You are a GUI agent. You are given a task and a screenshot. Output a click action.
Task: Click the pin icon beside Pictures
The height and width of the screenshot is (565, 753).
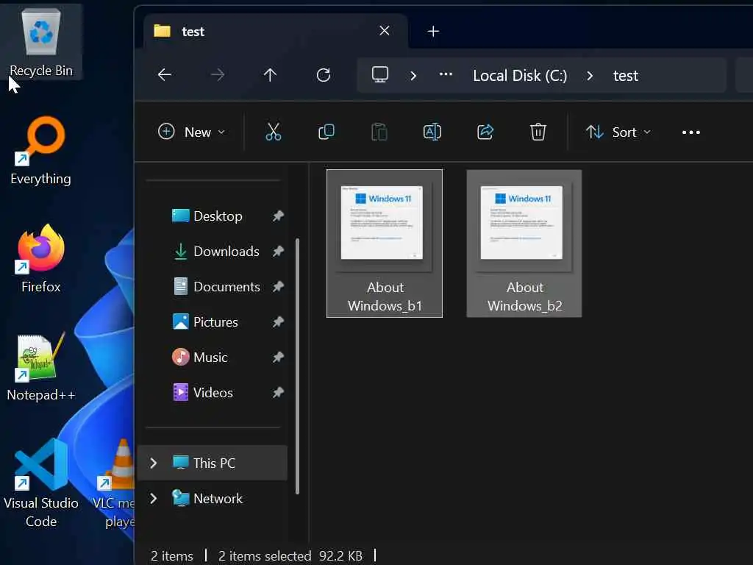click(x=278, y=322)
